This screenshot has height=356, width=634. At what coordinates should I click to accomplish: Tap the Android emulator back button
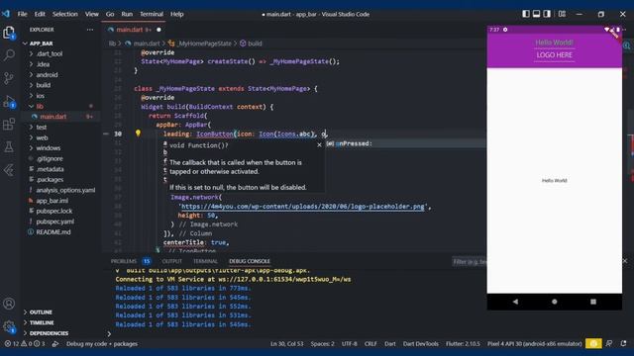(x=515, y=302)
